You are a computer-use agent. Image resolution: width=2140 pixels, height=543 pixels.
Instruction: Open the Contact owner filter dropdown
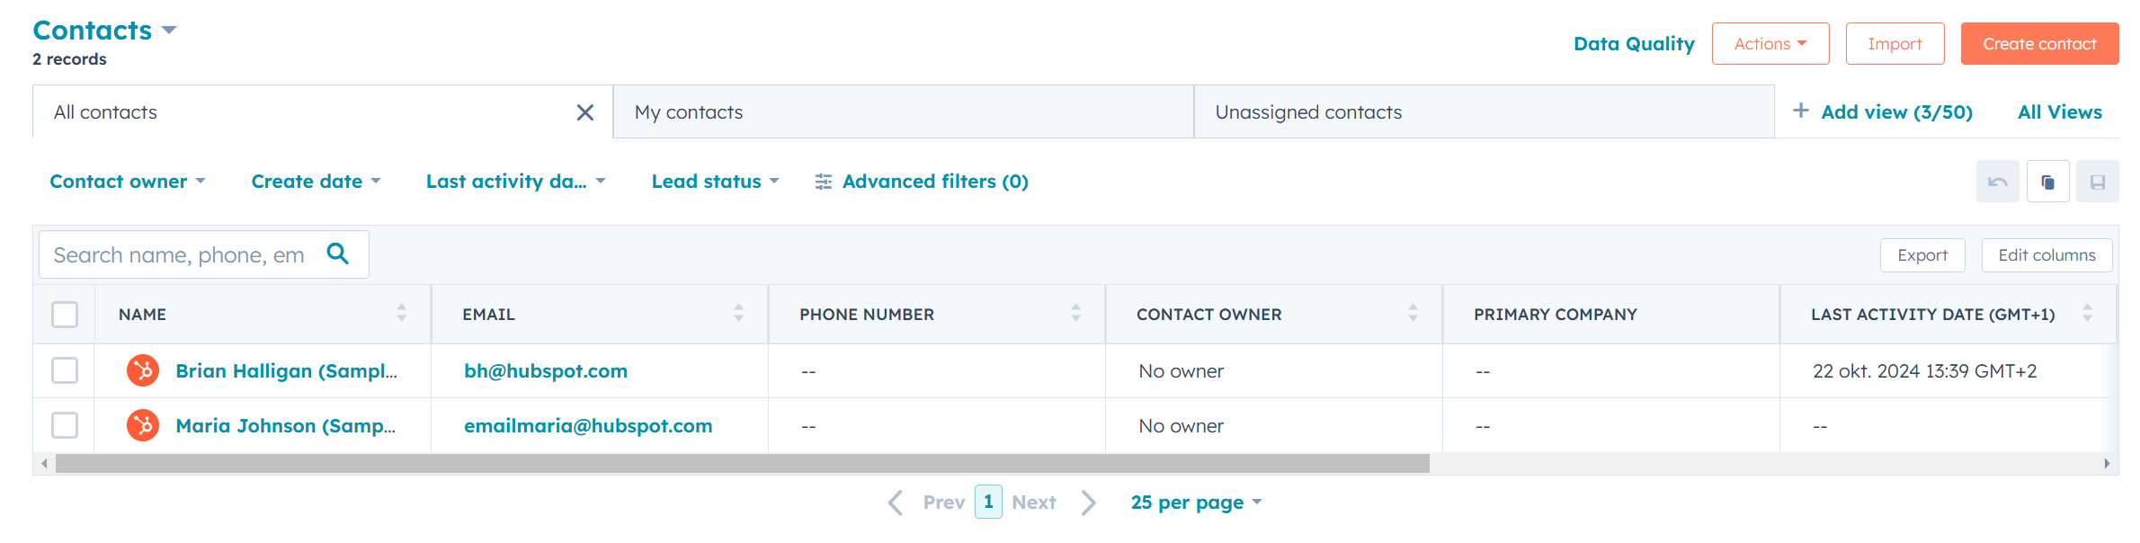[128, 182]
